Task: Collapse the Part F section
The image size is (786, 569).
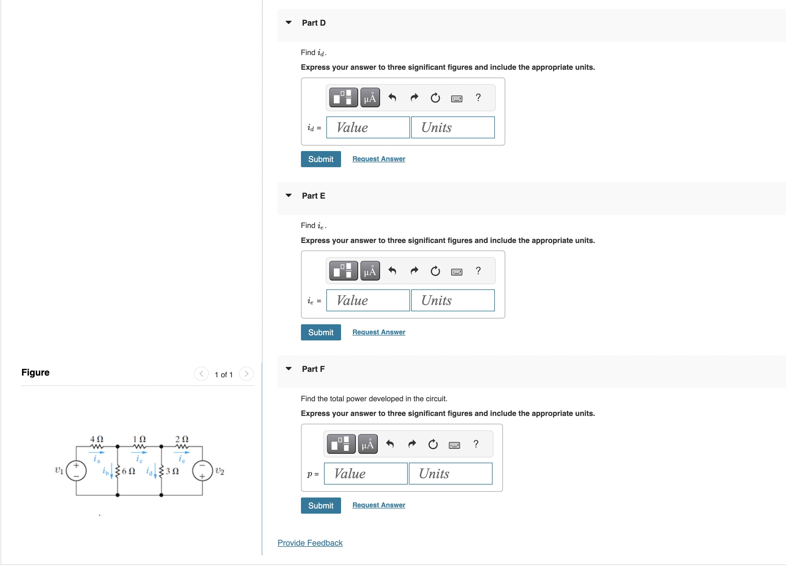Action: tap(288, 368)
